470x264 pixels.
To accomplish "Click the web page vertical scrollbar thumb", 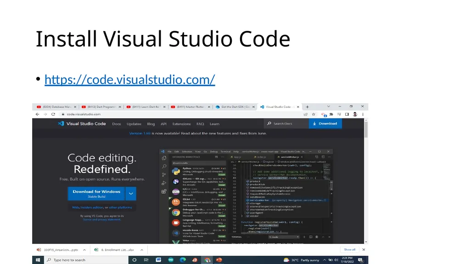I will point(366,129).
